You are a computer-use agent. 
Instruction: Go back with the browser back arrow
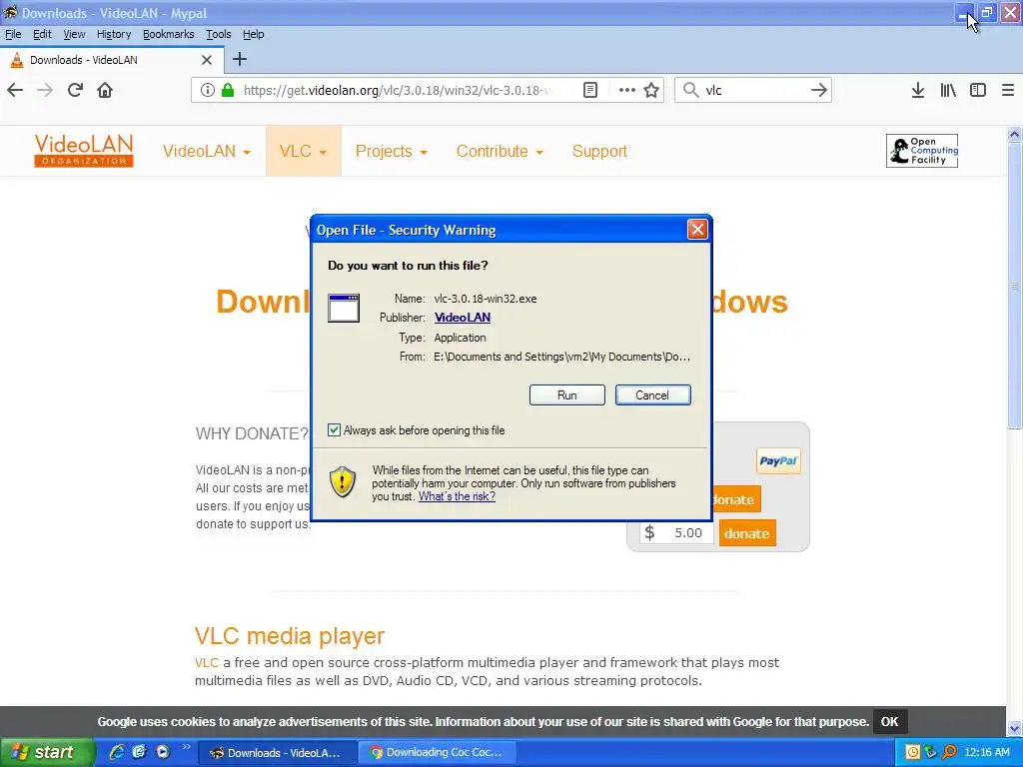15,90
